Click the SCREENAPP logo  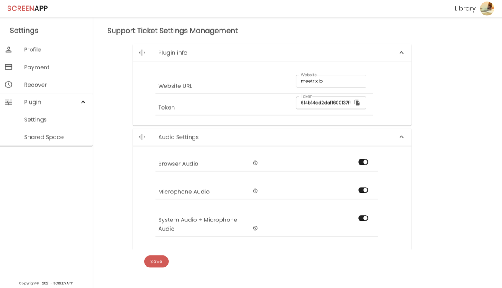coord(27,8)
